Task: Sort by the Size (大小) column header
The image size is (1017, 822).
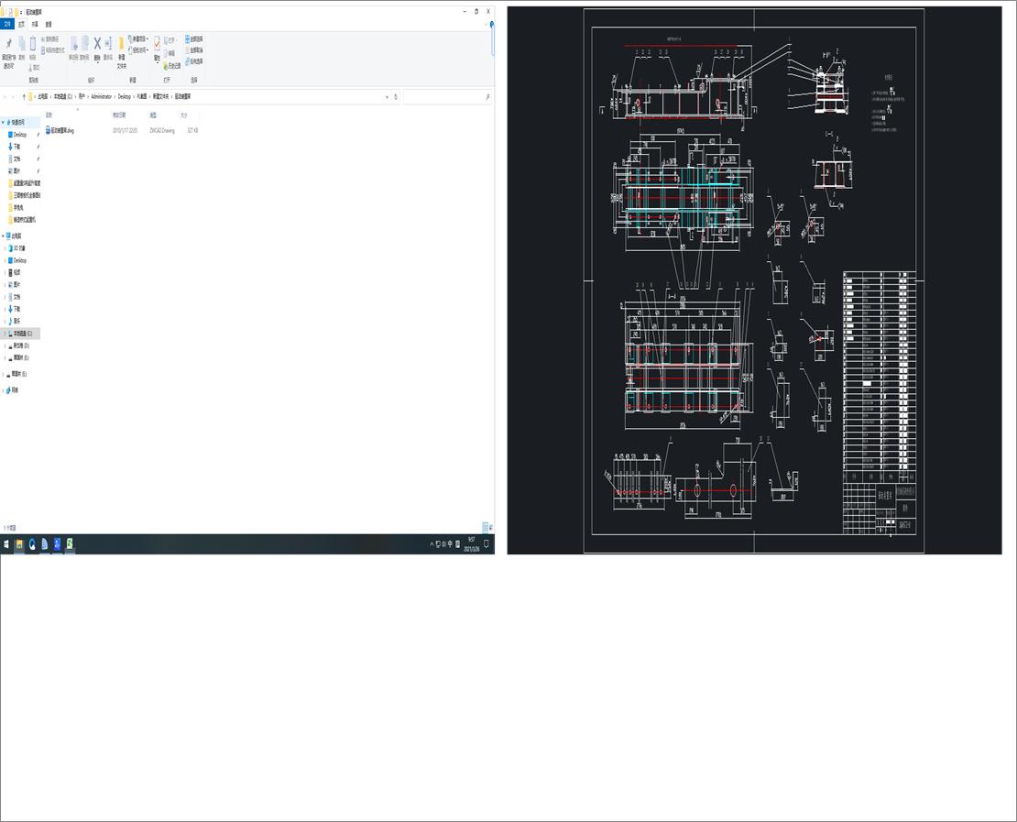Action: [x=183, y=115]
